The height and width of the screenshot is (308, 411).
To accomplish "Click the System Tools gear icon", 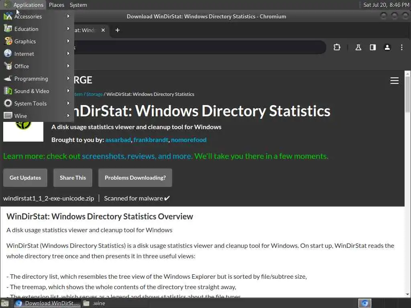I will (x=8, y=103).
